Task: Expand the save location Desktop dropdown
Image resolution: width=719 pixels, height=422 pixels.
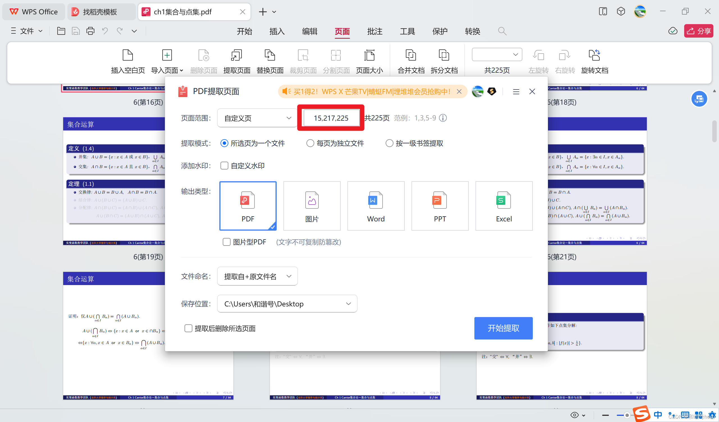Action: tap(287, 304)
